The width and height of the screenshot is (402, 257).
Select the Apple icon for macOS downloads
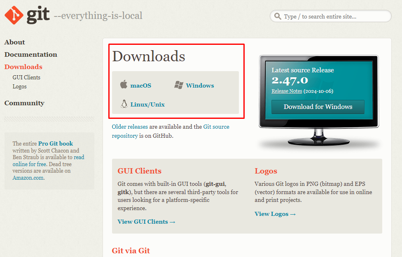(123, 85)
